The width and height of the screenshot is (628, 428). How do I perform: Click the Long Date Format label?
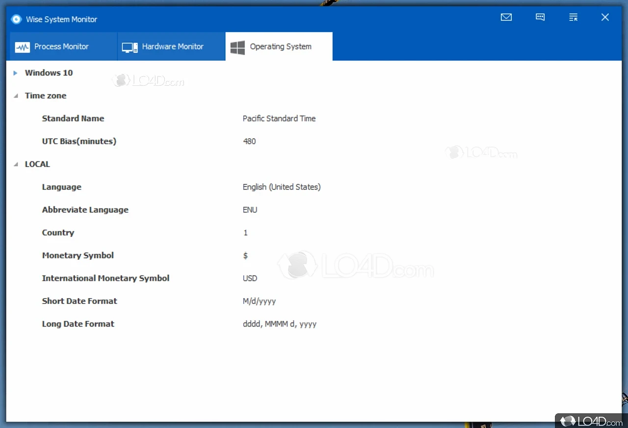[x=78, y=324]
